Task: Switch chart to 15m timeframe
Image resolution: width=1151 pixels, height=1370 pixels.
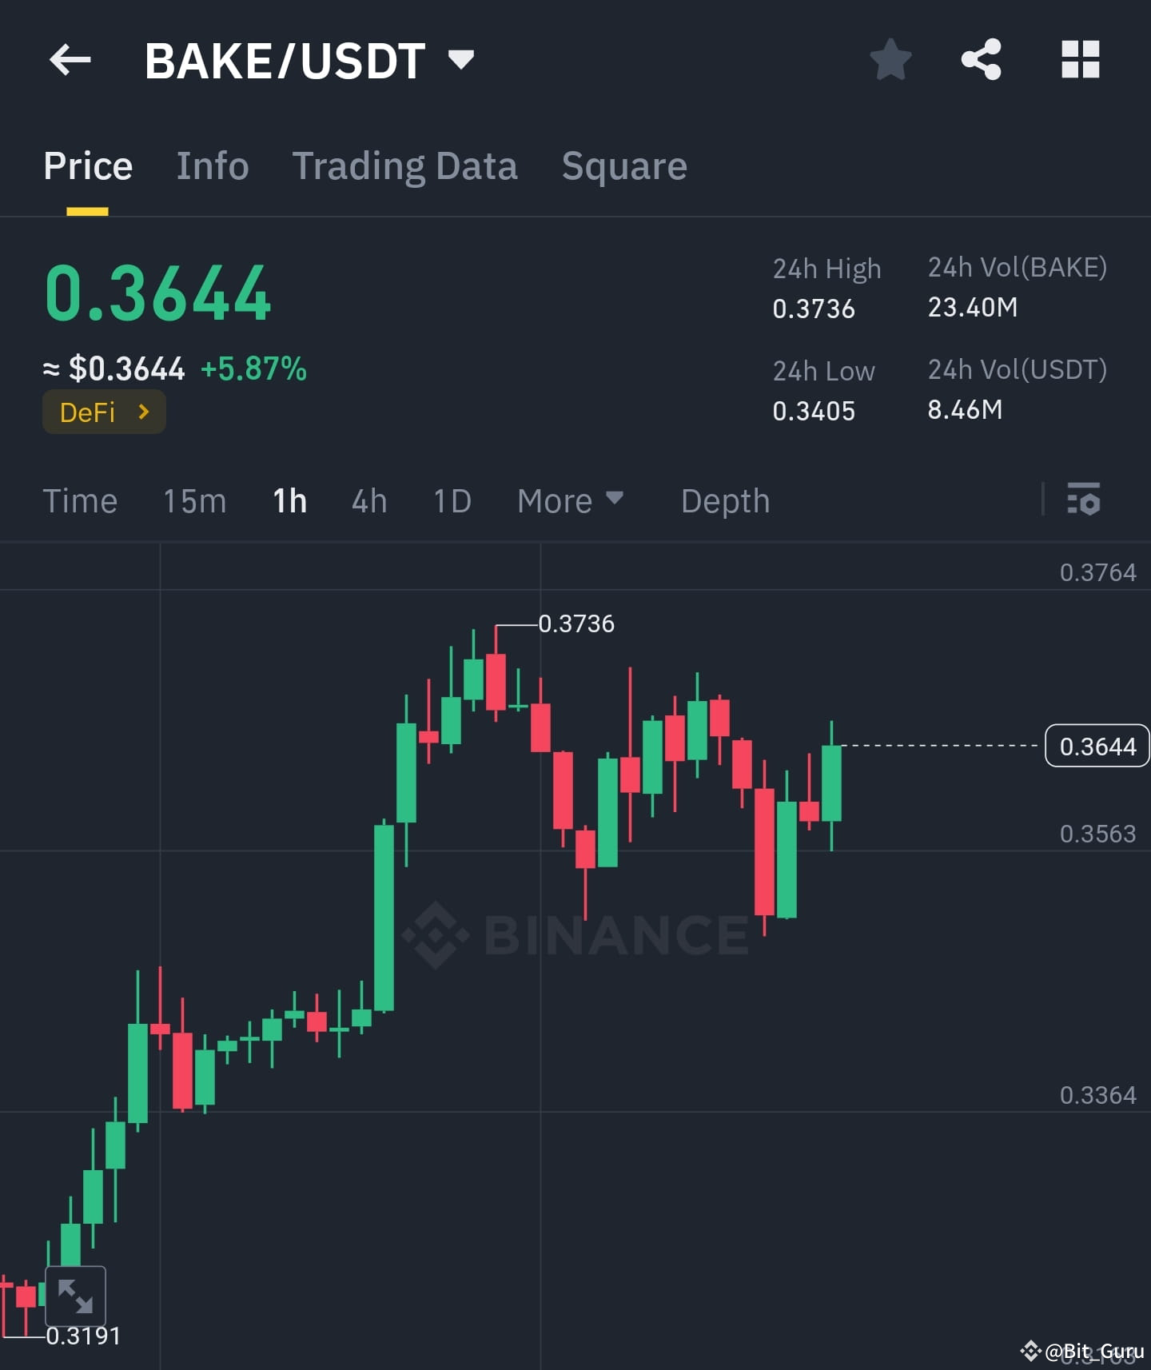Action: (x=194, y=500)
